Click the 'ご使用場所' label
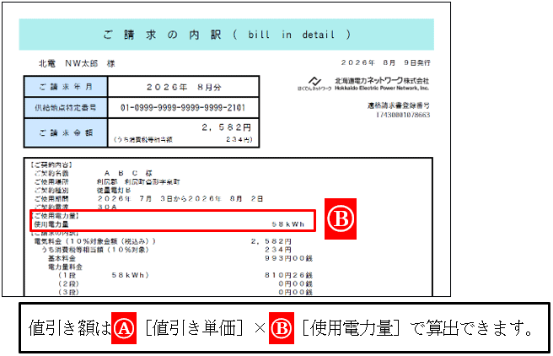Screen dimensions: 553x356 [x=51, y=181]
